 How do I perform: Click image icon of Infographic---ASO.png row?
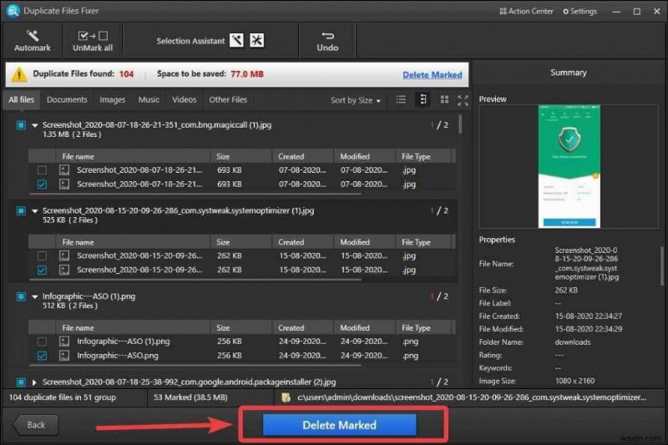tap(64, 355)
